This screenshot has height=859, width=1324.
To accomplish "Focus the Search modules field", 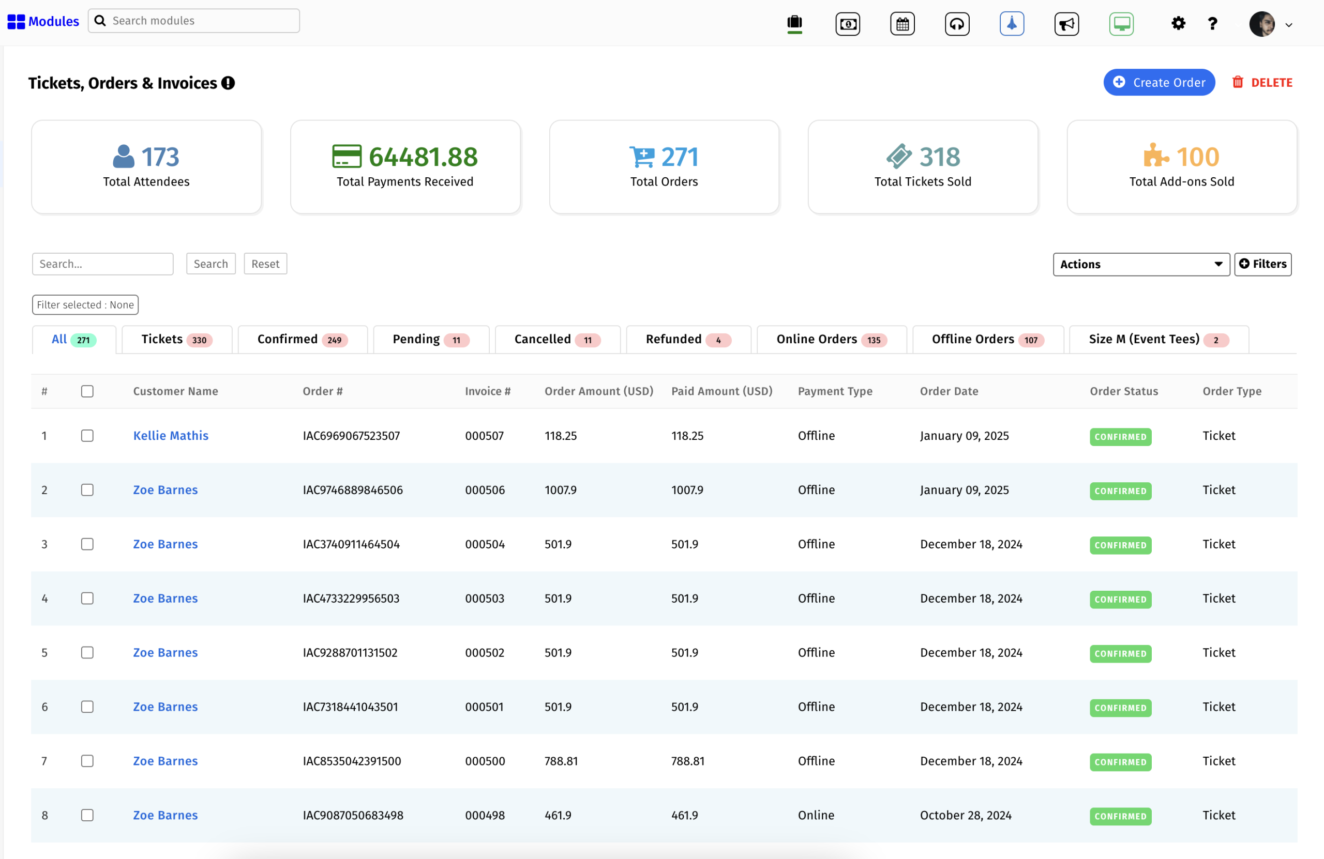I will pyautogui.click(x=200, y=21).
